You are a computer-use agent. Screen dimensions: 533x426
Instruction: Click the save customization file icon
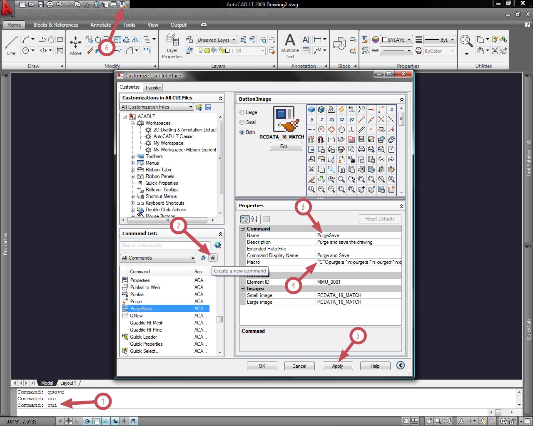tap(208, 107)
